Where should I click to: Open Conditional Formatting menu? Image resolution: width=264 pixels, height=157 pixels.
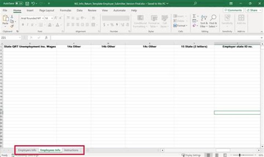[140, 21]
